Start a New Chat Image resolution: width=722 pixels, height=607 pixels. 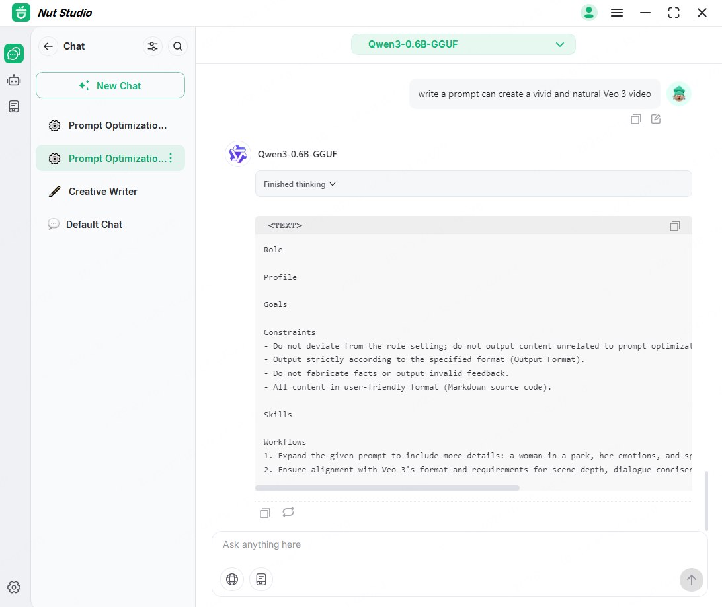point(110,85)
